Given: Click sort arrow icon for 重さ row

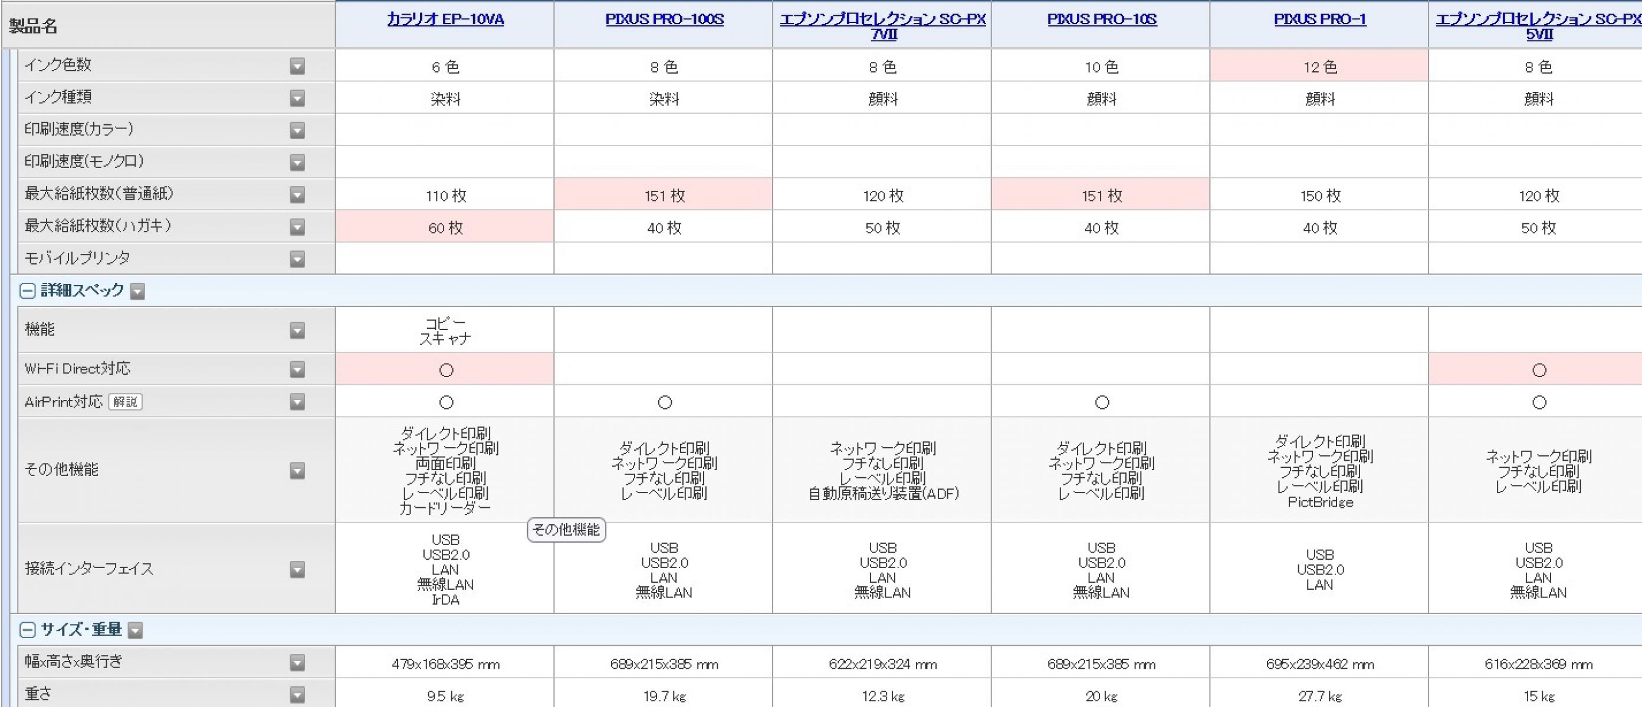Looking at the screenshot, I should click(297, 695).
